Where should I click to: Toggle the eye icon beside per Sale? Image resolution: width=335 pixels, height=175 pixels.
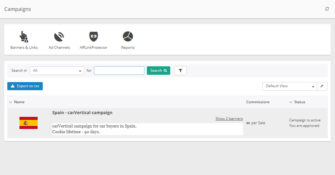point(248,123)
